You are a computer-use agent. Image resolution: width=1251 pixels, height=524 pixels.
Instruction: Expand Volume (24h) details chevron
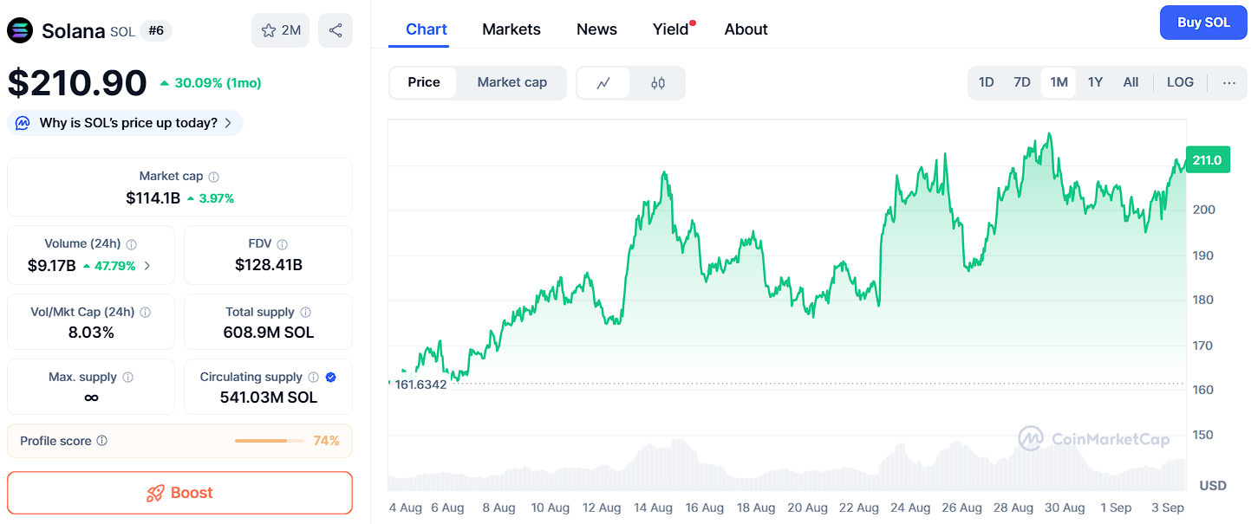pos(147,266)
